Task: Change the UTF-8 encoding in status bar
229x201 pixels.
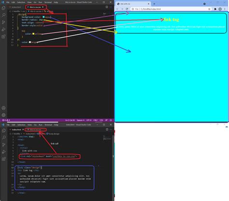Action: pyautogui.click(x=89, y=120)
